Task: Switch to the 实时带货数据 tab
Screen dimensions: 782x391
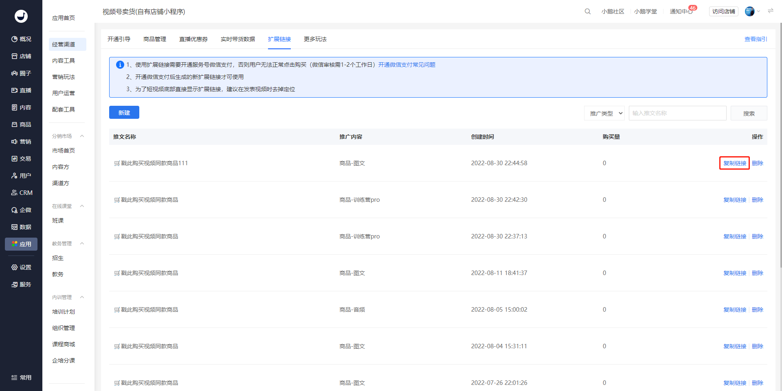Action: pos(238,39)
